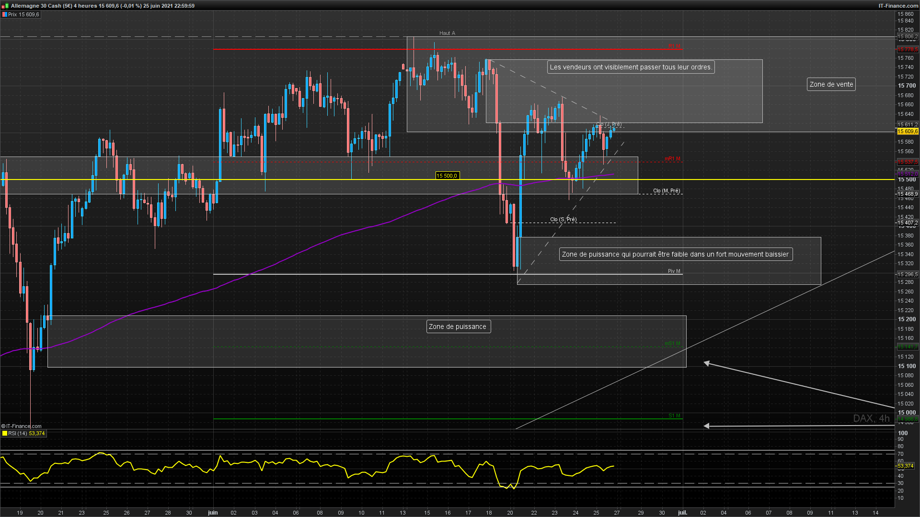Click the yellow RSI (14) swatch
920x517 pixels.
(x=4, y=434)
